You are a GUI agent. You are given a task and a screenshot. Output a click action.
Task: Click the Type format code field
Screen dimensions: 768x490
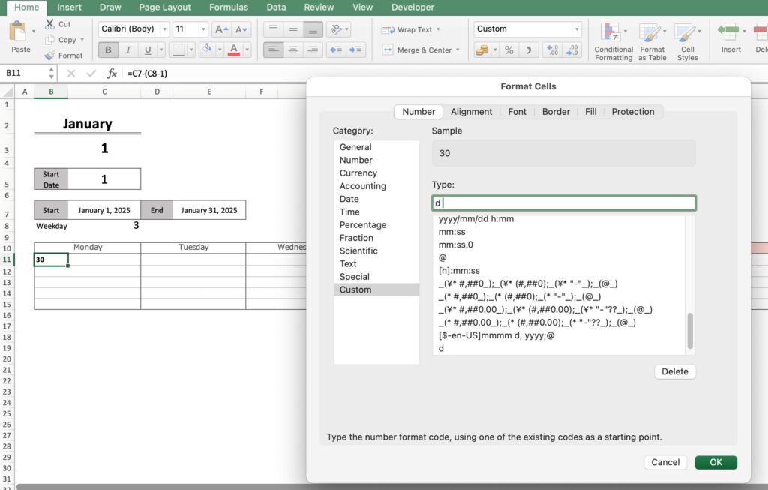click(x=564, y=203)
